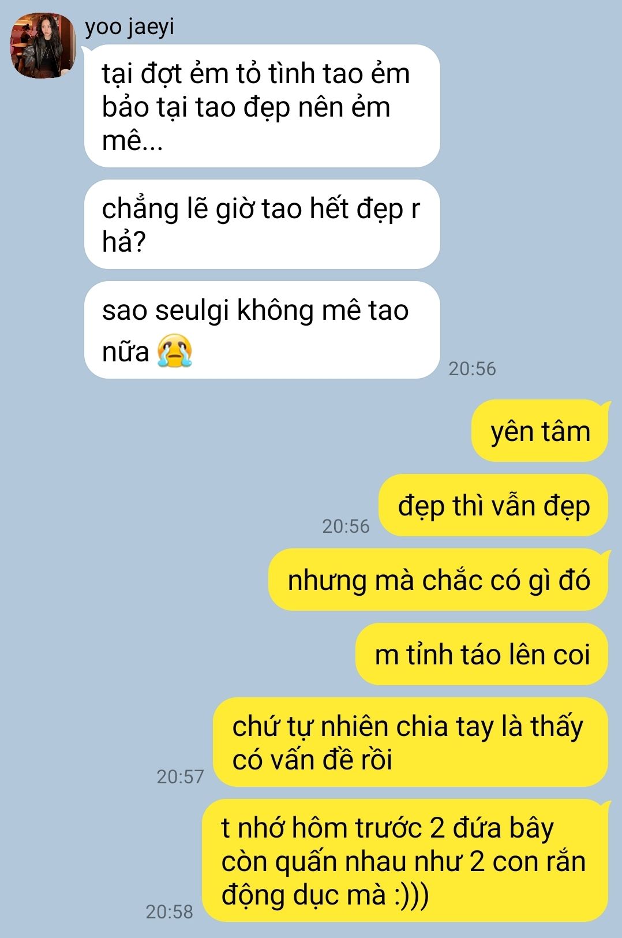
Task: Select the 'm tỉnh táo lên coi' message
Action: pyautogui.click(x=482, y=654)
